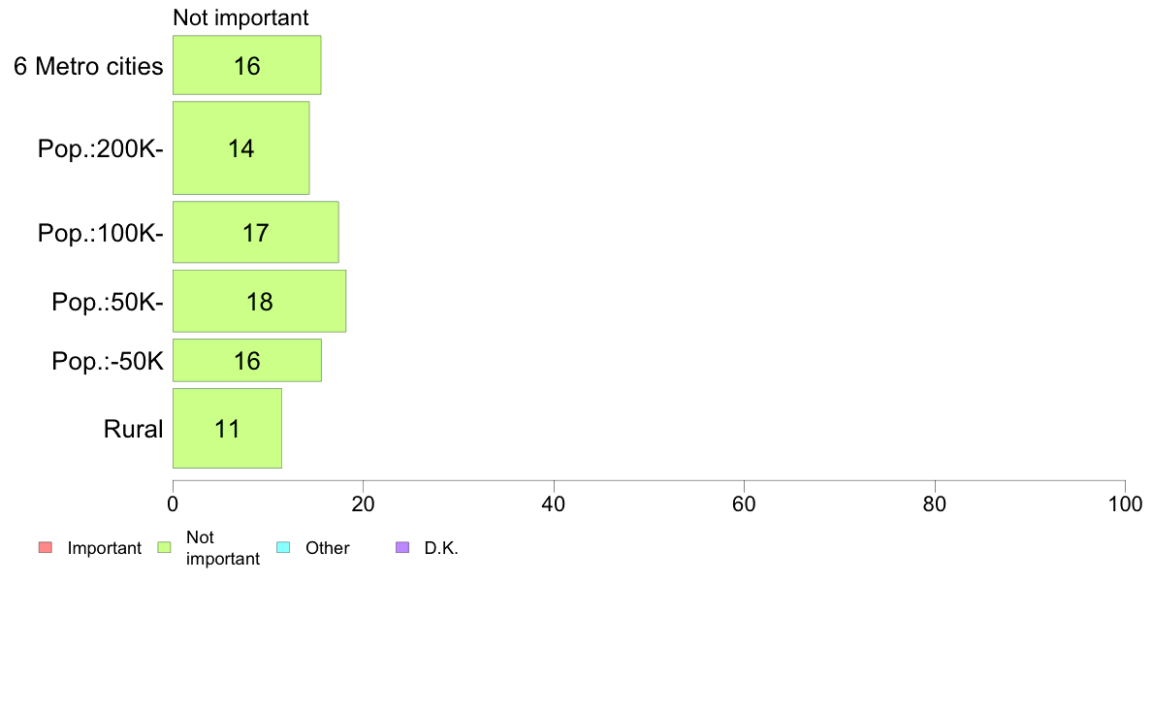
Task: Toggle the Not important legend label
Action: [223, 548]
